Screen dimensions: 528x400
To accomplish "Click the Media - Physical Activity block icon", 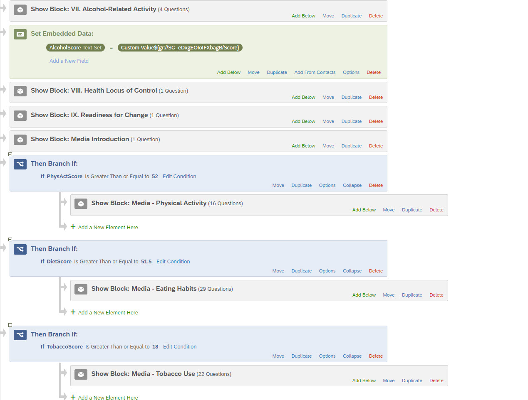I will click(81, 204).
